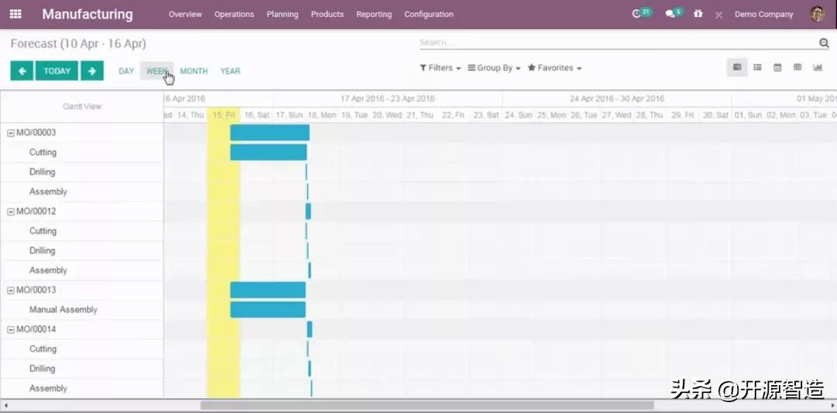The image size is (837, 413).
Task: Switch to calendar view icon
Action: (x=778, y=67)
